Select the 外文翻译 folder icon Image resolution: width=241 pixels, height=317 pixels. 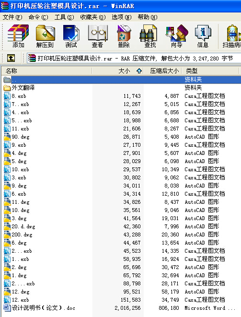click(7, 88)
